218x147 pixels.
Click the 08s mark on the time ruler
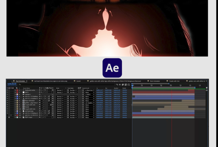[x=171, y=85]
